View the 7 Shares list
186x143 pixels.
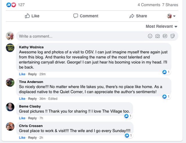point(170,5)
